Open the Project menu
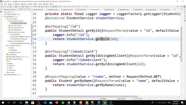 35,4
